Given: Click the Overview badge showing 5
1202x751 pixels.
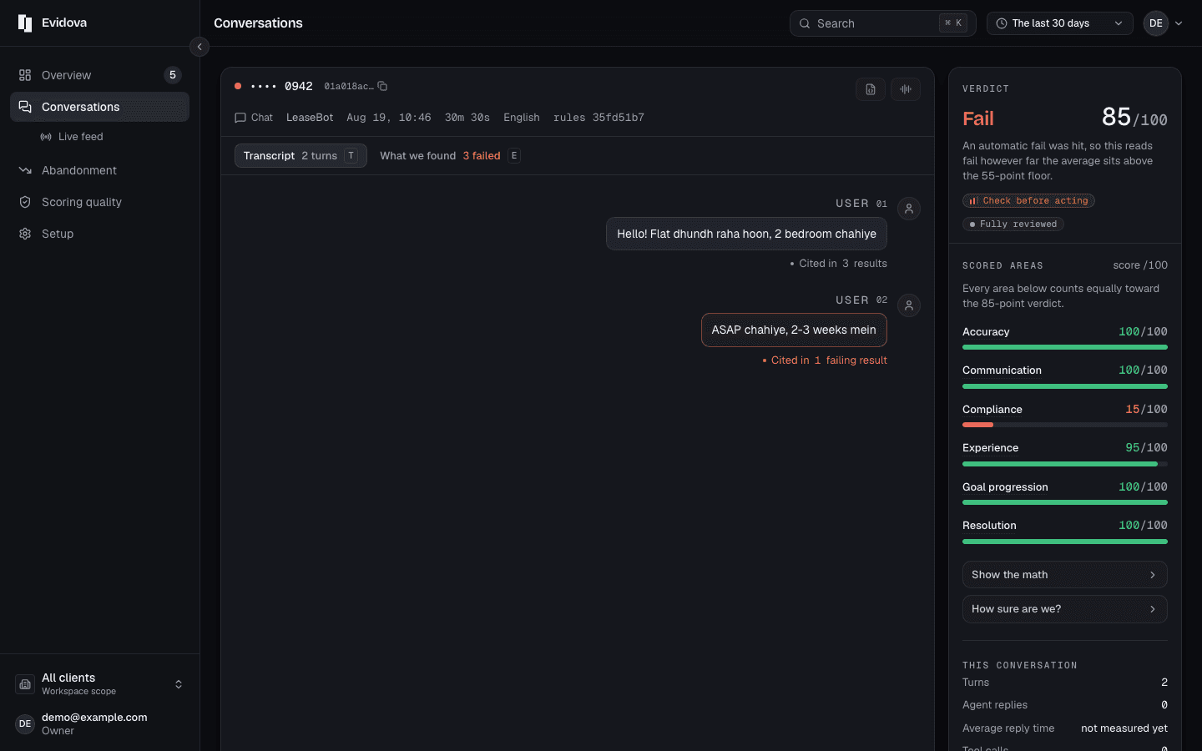Looking at the screenshot, I should 173,75.
